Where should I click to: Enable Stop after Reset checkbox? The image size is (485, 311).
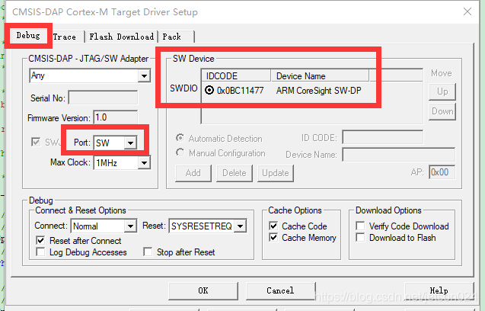pyautogui.click(x=148, y=252)
